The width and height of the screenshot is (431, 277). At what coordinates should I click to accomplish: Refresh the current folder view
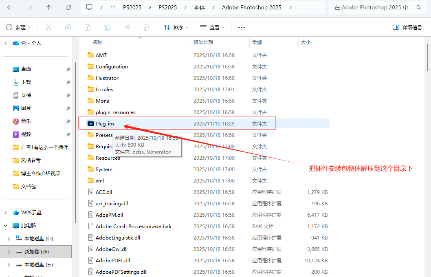[x=68, y=7]
